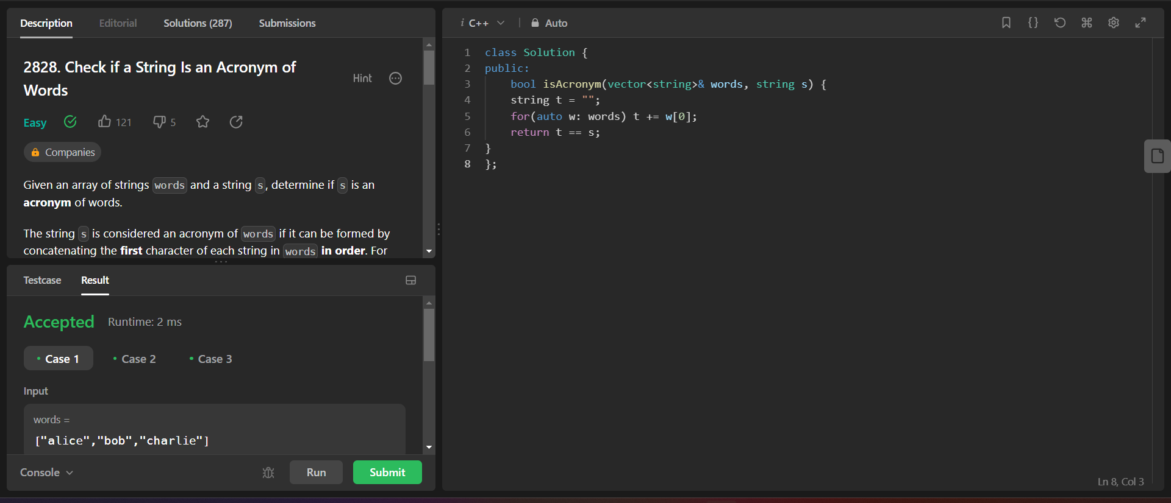
Task: Select Case 2 result
Action: point(135,359)
